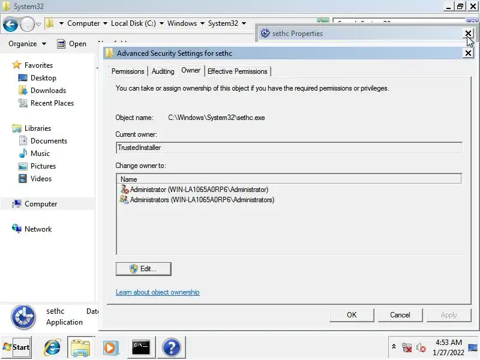Image resolution: width=480 pixels, height=360 pixels.
Task: Click OK in Advanced Security Settings
Action: (x=352, y=315)
